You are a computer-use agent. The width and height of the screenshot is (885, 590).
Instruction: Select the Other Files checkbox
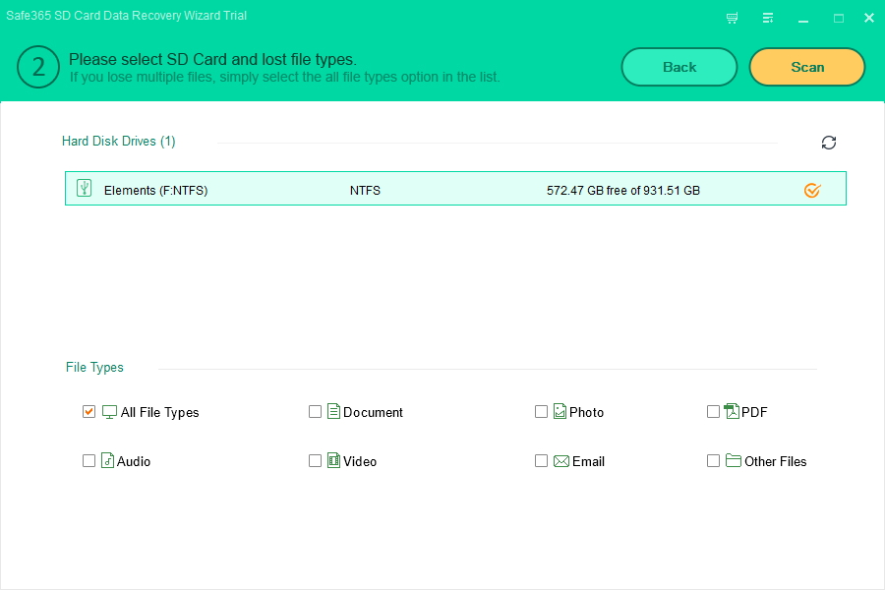[x=713, y=461]
